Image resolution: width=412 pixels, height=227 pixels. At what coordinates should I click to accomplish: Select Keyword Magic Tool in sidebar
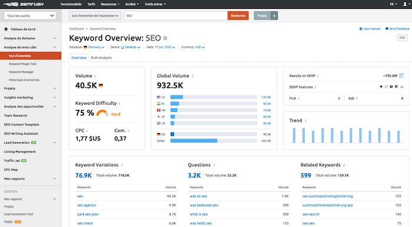(x=22, y=64)
